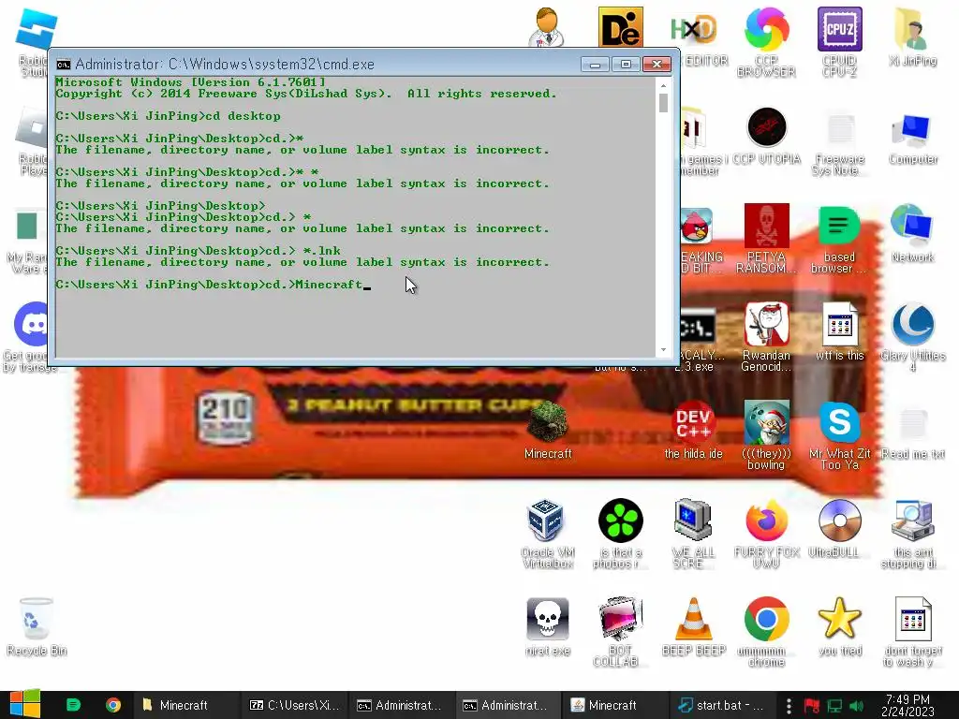Switch to the first Administrat... cmd taskbar button
959x719 pixels.
click(x=401, y=705)
